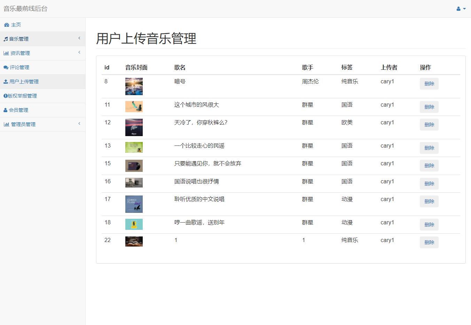Click the album cover for 一个比较走心的民谣
471x325 pixels.
pyautogui.click(x=134, y=147)
